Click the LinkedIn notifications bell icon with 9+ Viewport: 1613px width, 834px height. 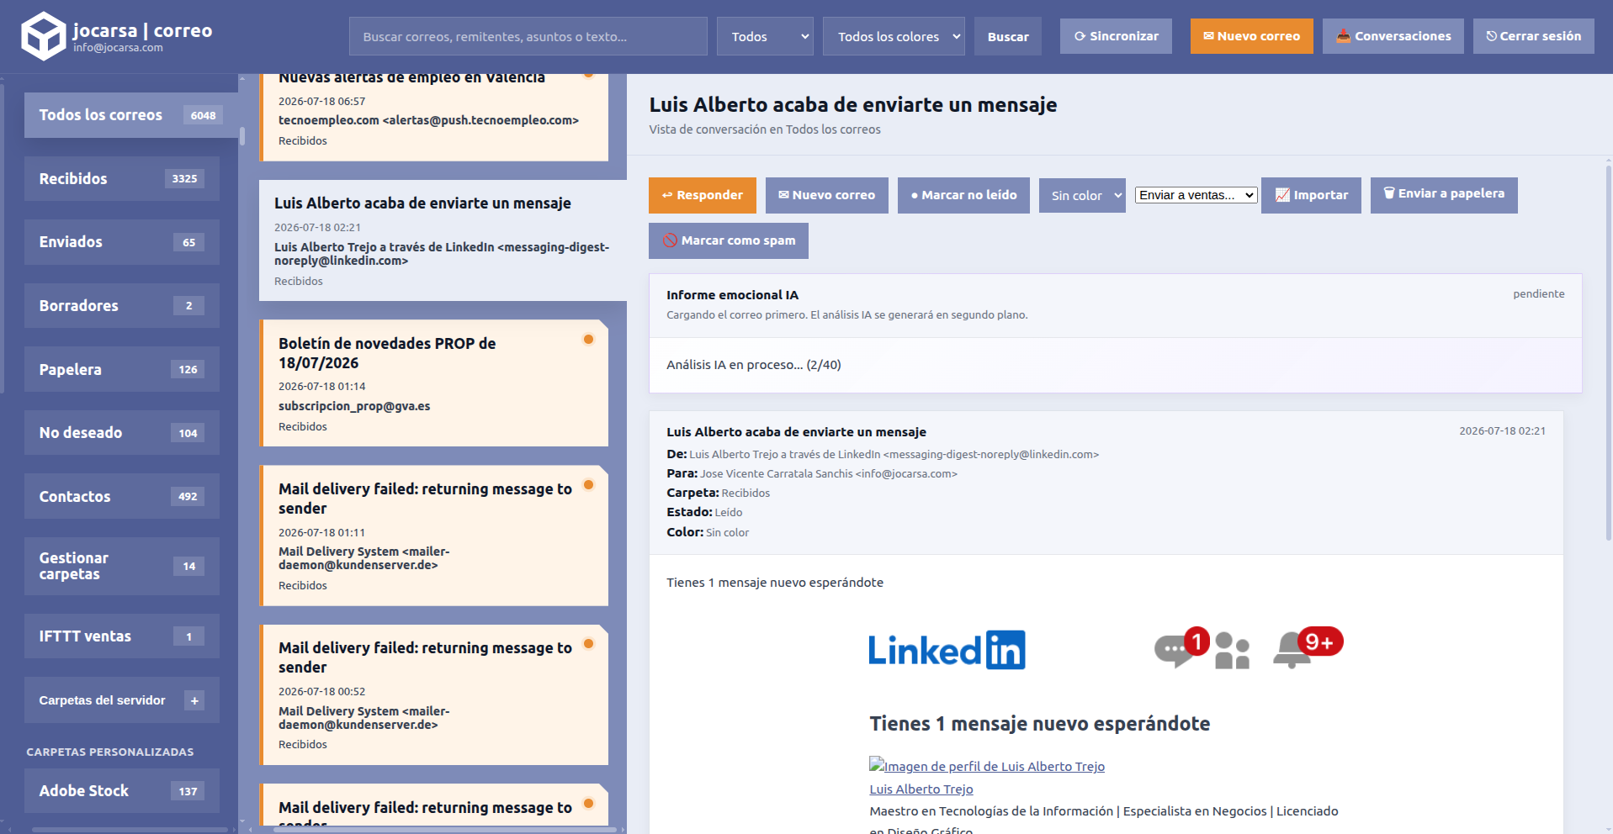pos(1308,647)
